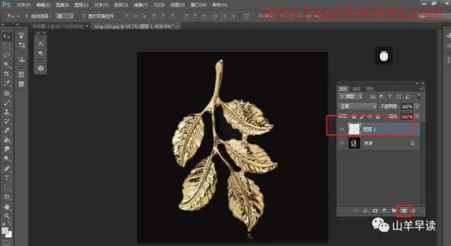Enable the 自动选择 checkbox
451x246 pixels.
[x=27, y=16]
